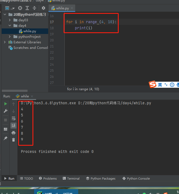
Task: Click the Restore Layout icon in Run panel
Action: pyautogui.click(x=6, y=129)
